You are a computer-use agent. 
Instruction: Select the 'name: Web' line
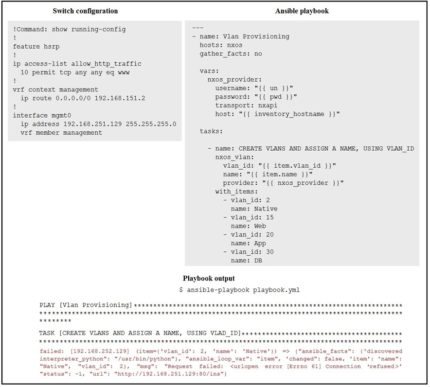(249, 226)
